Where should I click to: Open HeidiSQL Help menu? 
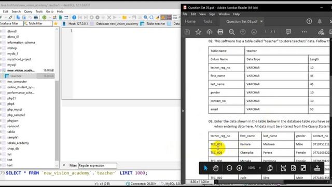pos(60,11)
